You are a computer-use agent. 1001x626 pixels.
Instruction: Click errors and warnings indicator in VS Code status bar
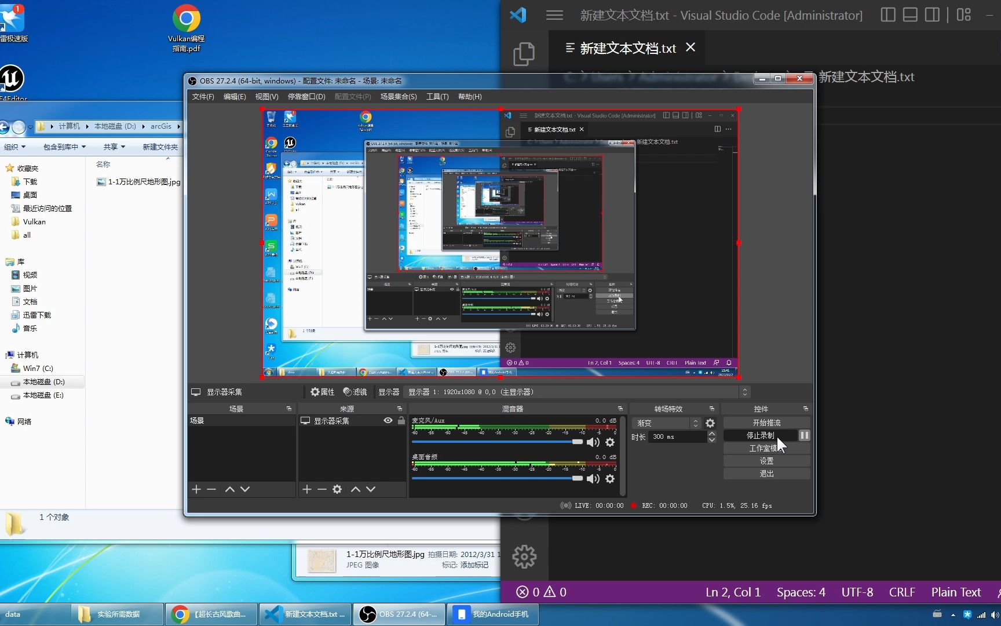coord(541,592)
